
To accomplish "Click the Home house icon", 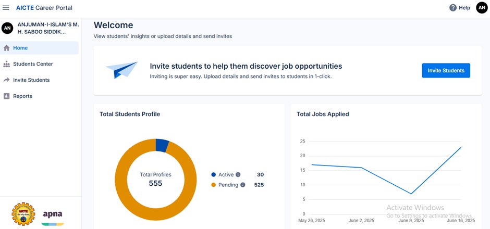I will point(7,48).
